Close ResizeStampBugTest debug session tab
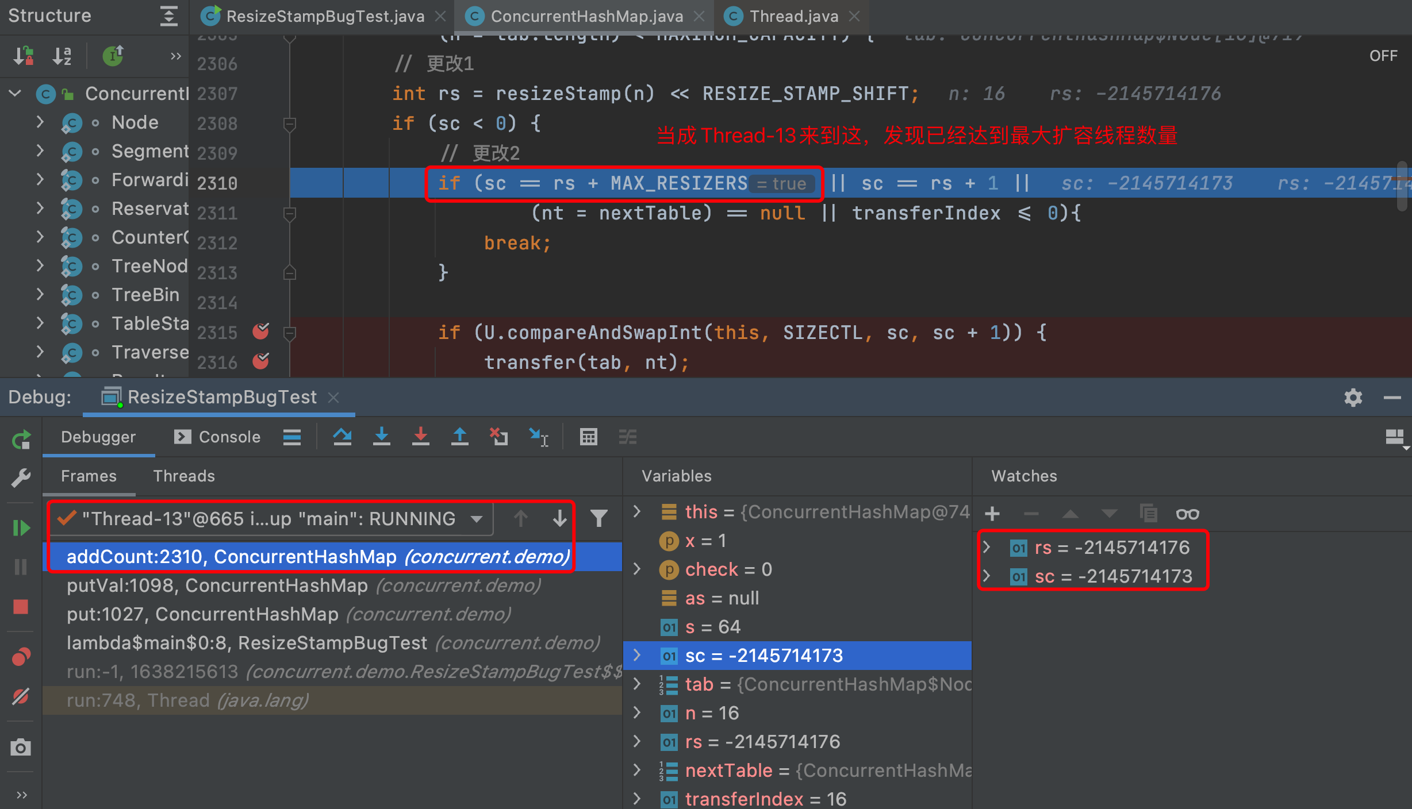 333,398
